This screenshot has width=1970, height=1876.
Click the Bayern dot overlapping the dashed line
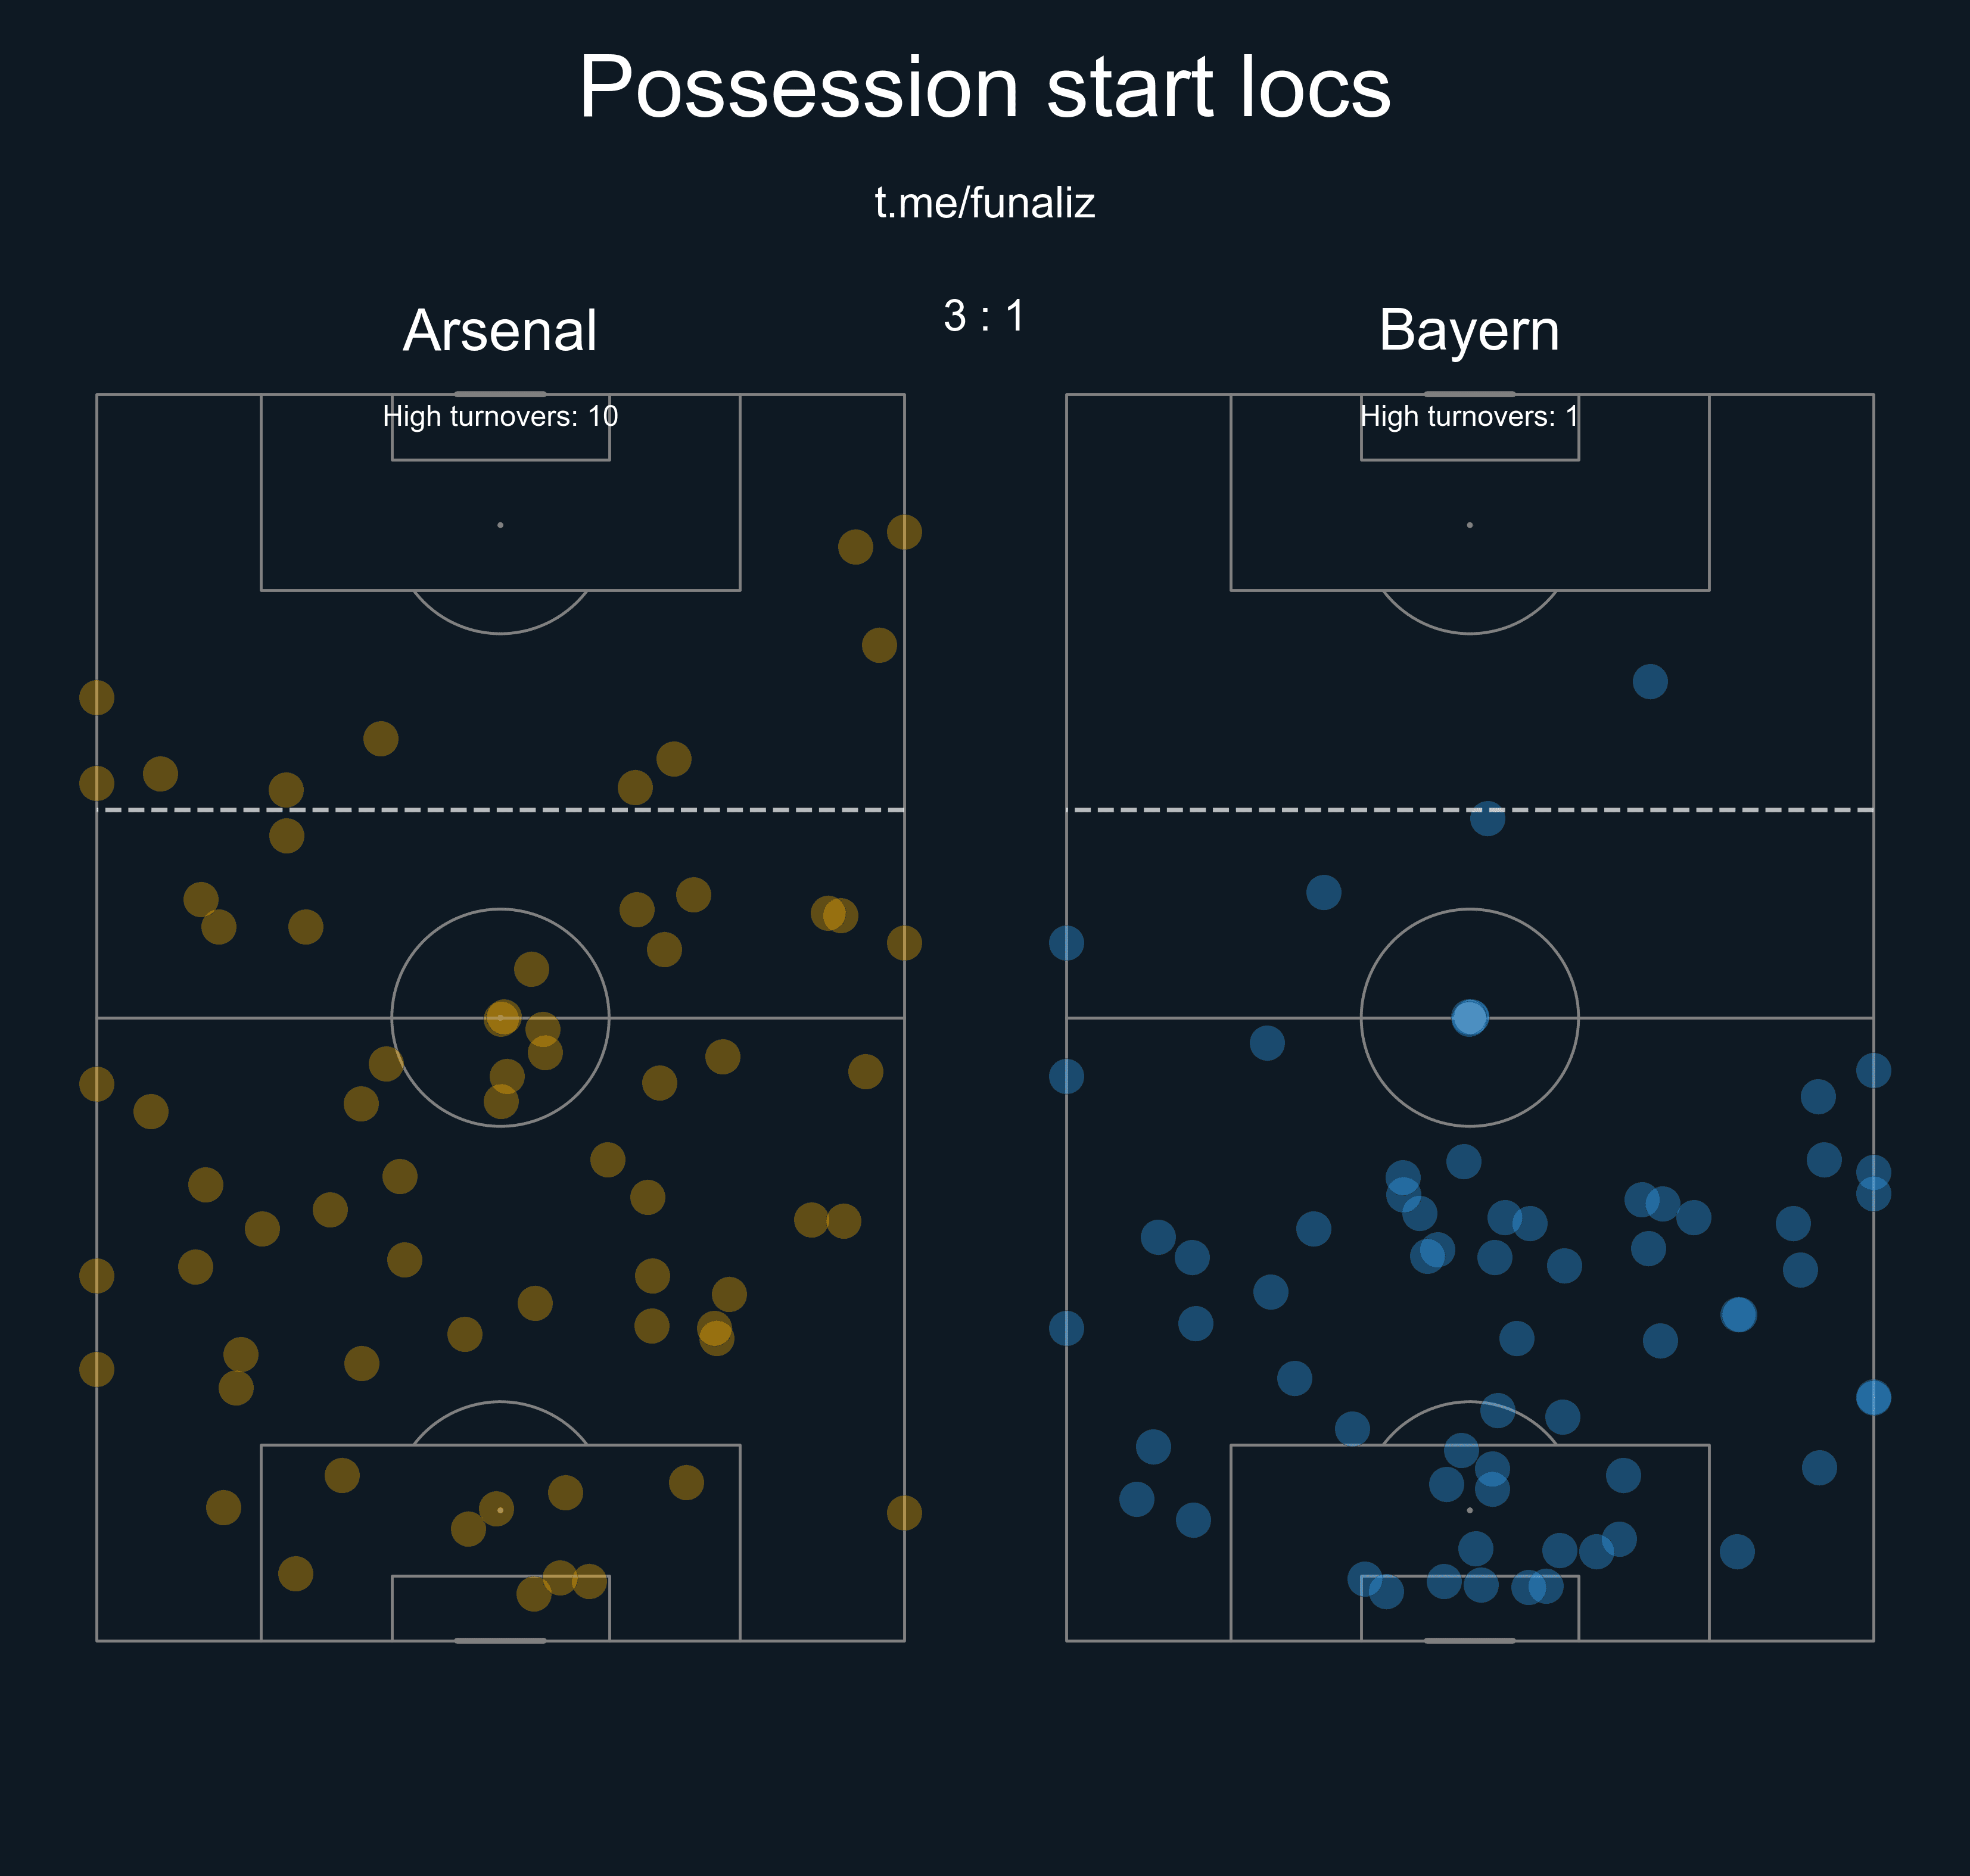[x=1487, y=818]
